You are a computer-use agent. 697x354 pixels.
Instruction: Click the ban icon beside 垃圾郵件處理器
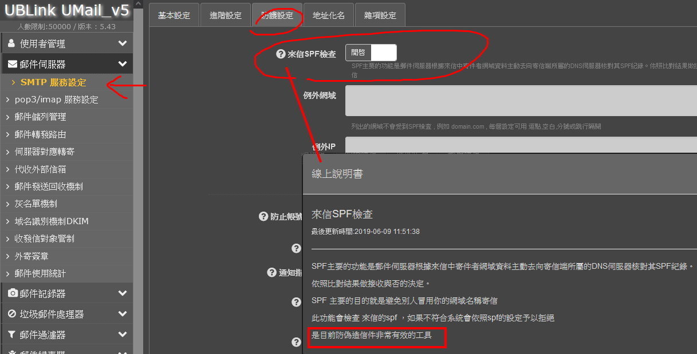[12, 314]
